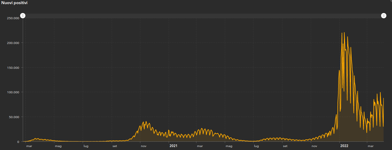Click the right range slider handle
The image size is (392, 150).
click(384, 16)
